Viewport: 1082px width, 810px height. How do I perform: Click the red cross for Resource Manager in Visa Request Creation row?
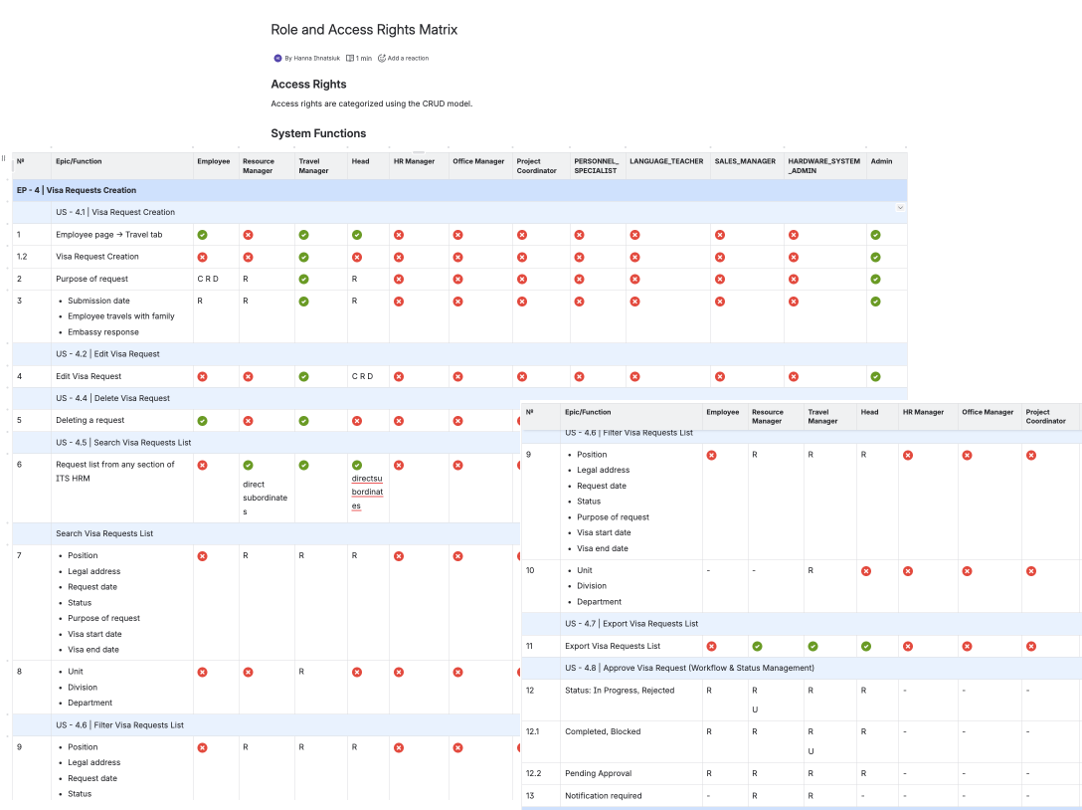(248, 257)
